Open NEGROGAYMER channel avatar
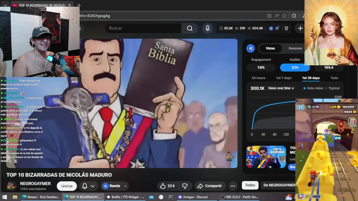The image size is (358, 201). click(11, 186)
